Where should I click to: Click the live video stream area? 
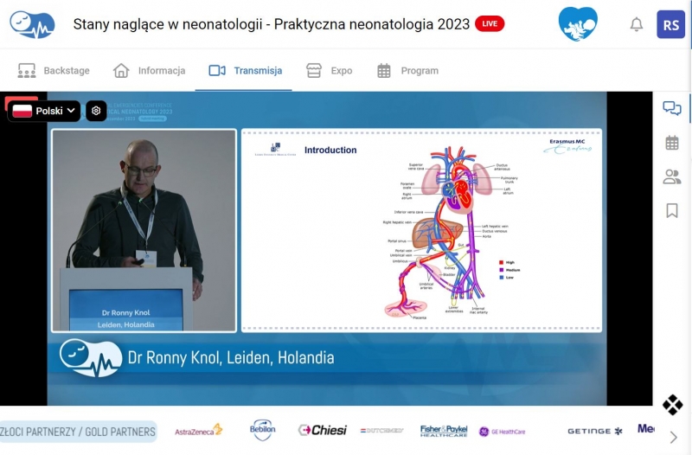pyautogui.click(x=327, y=249)
